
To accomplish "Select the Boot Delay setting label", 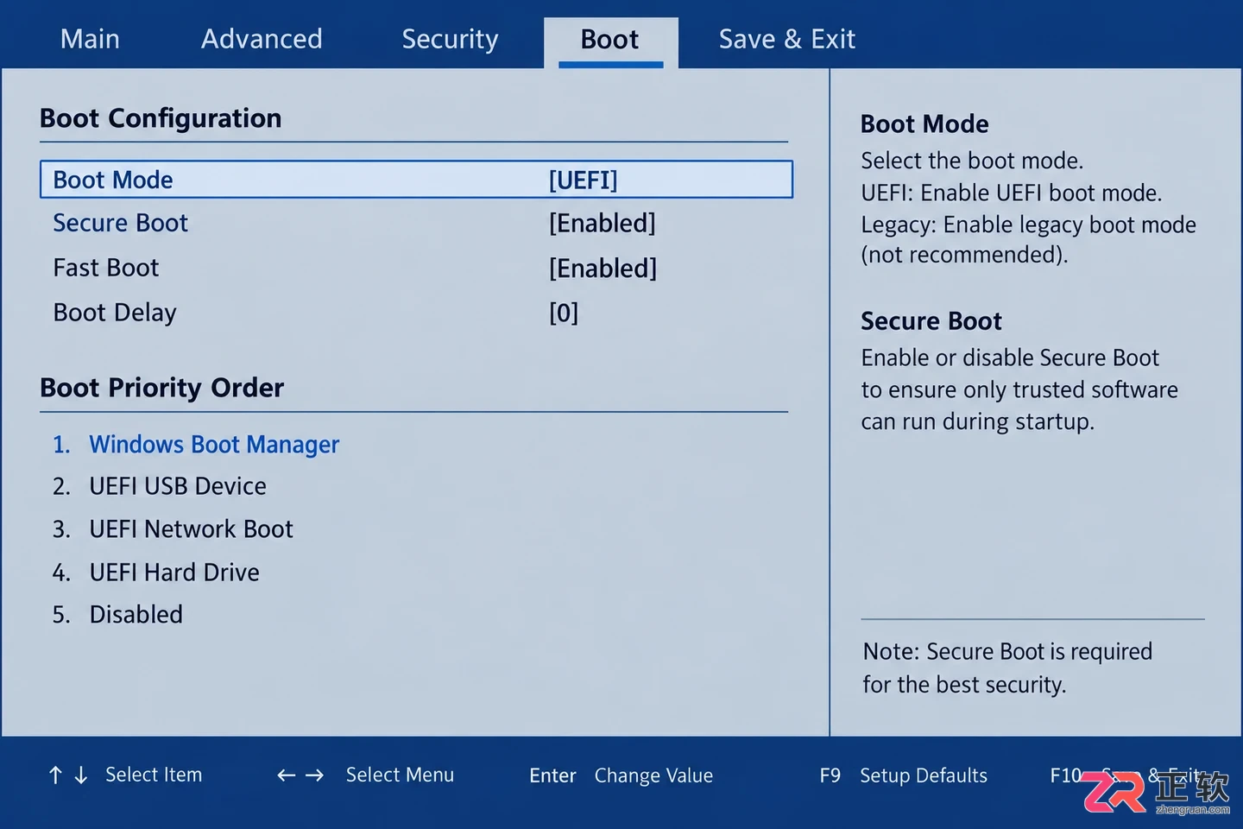I will (x=115, y=313).
